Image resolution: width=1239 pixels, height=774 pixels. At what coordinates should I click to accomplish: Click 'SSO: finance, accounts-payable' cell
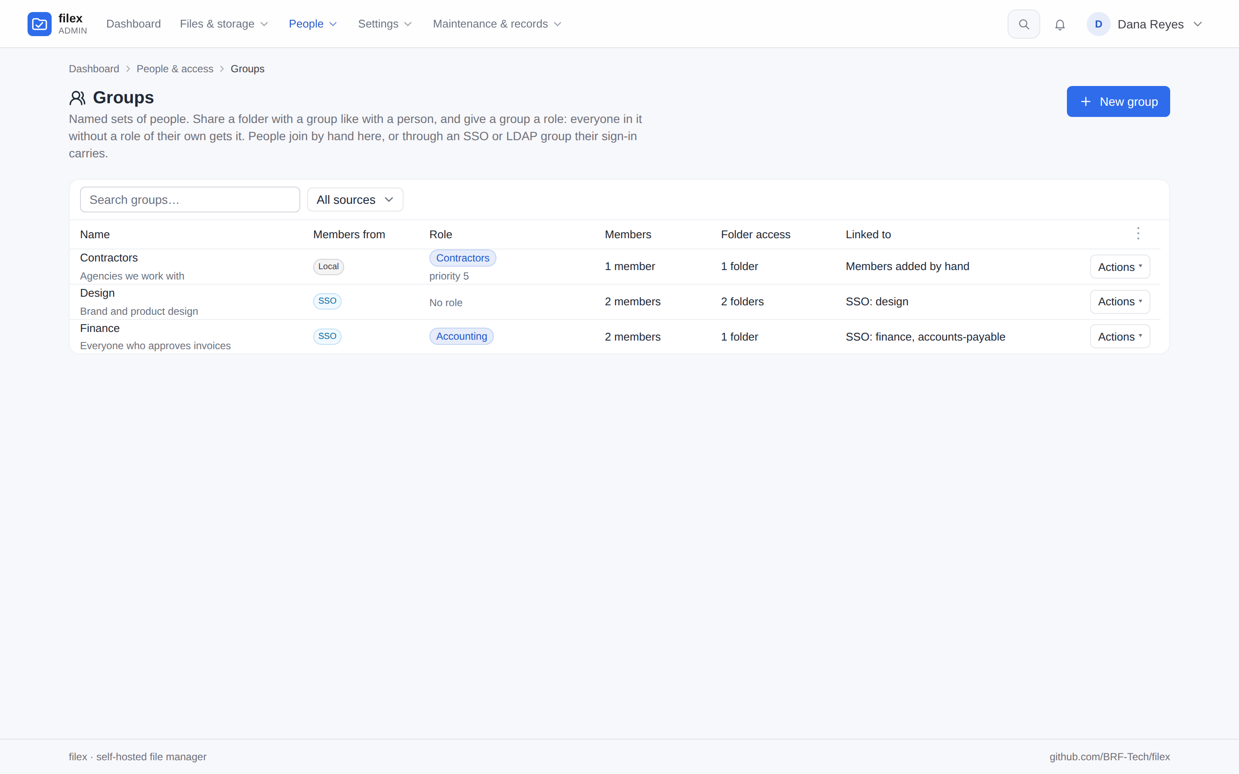tap(926, 337)
